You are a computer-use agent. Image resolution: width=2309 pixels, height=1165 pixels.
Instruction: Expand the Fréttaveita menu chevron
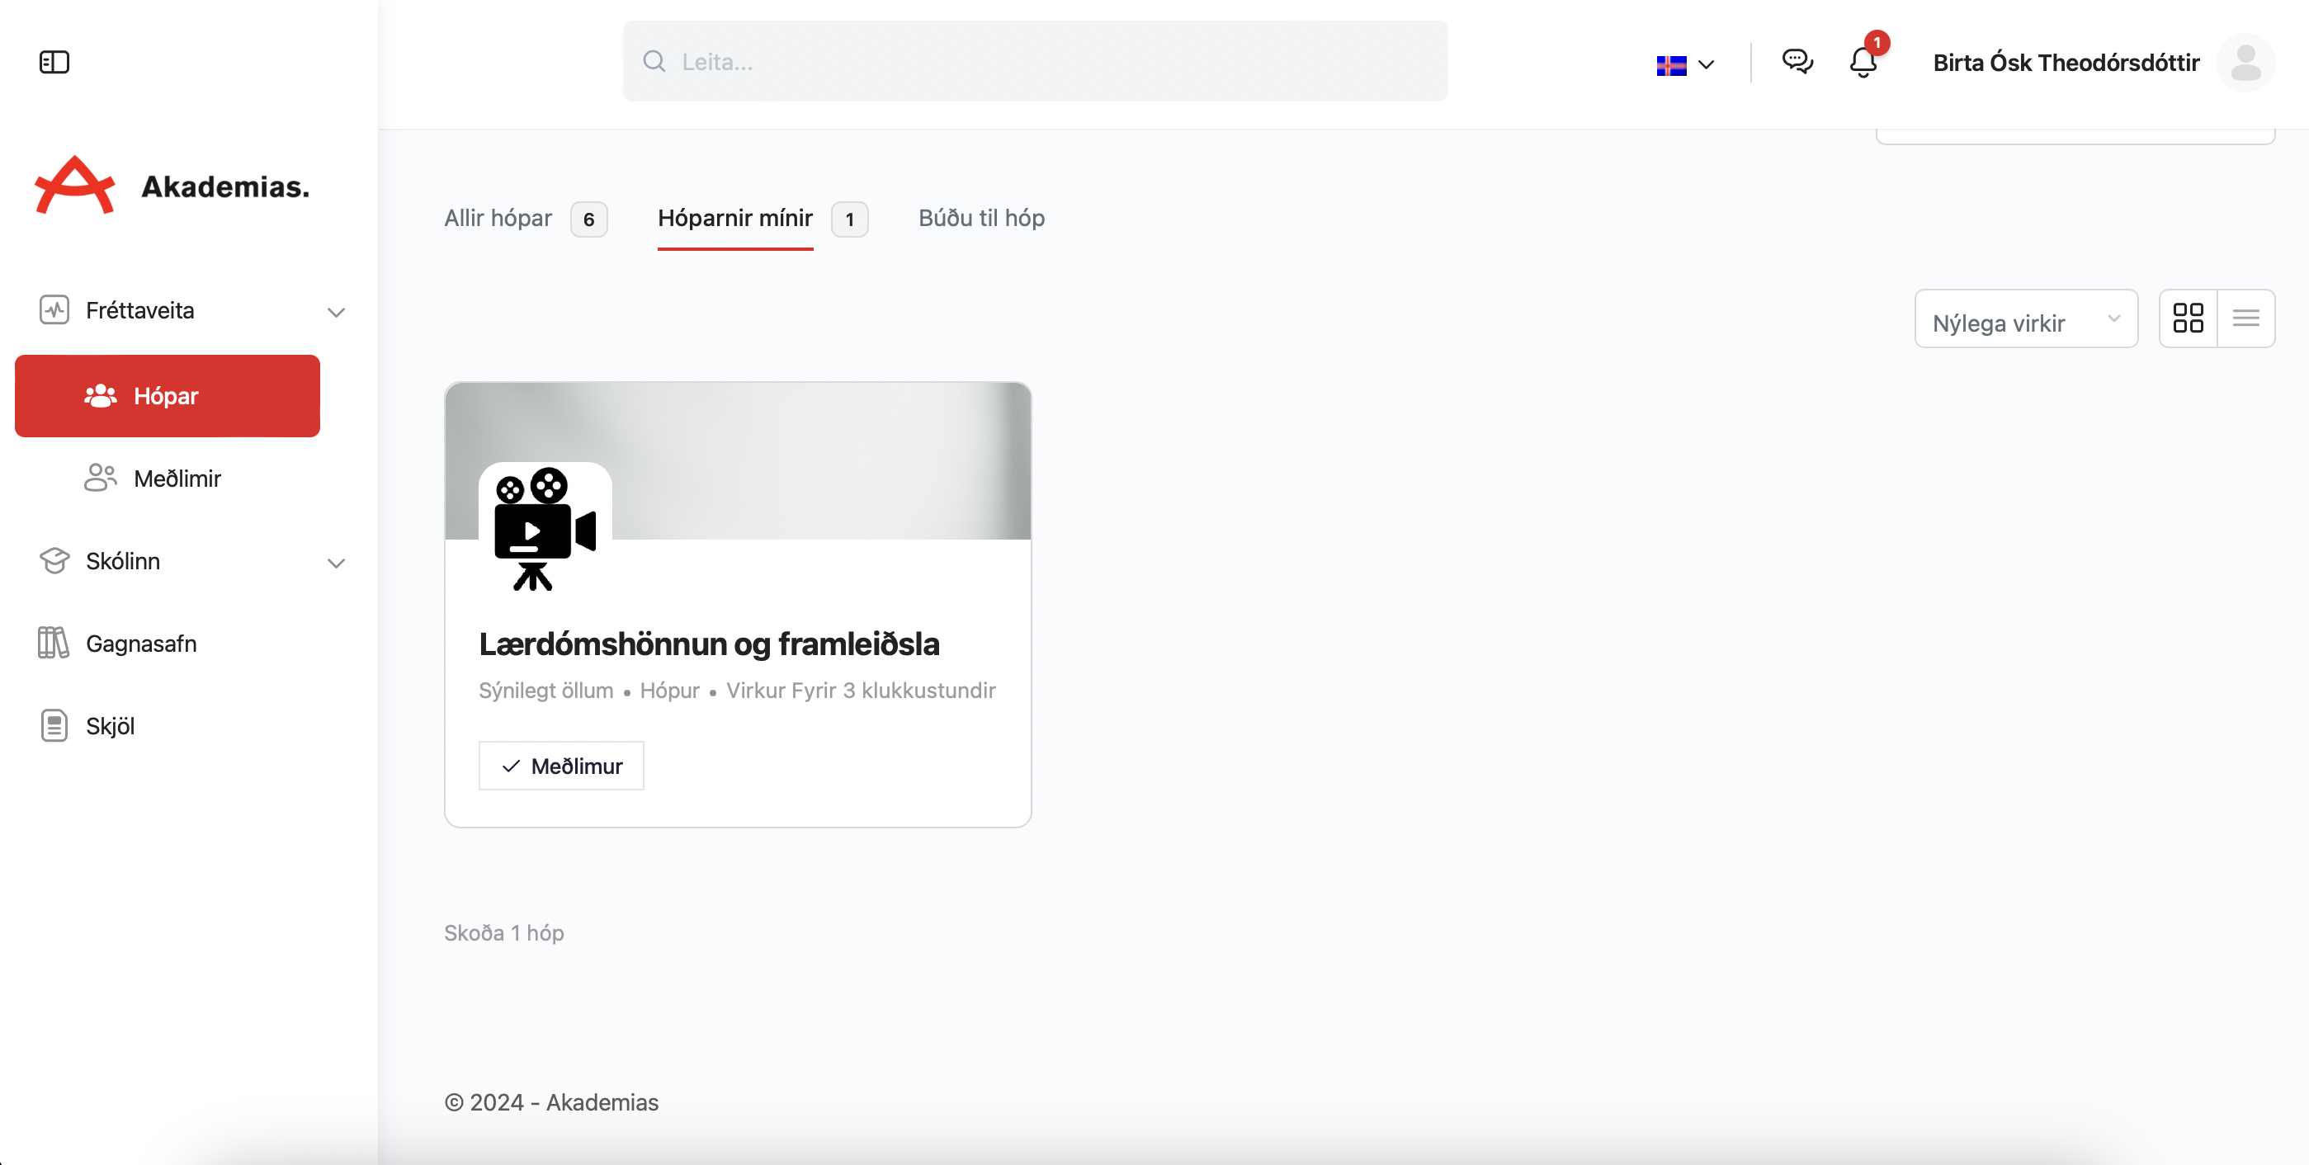coord(336,312)
